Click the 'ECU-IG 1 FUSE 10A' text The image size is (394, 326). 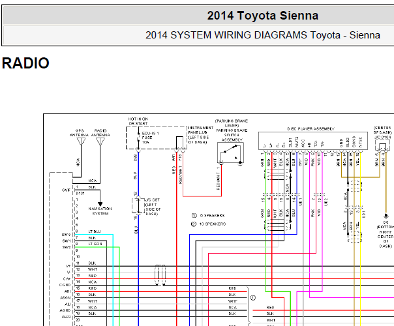click(150, 138)
